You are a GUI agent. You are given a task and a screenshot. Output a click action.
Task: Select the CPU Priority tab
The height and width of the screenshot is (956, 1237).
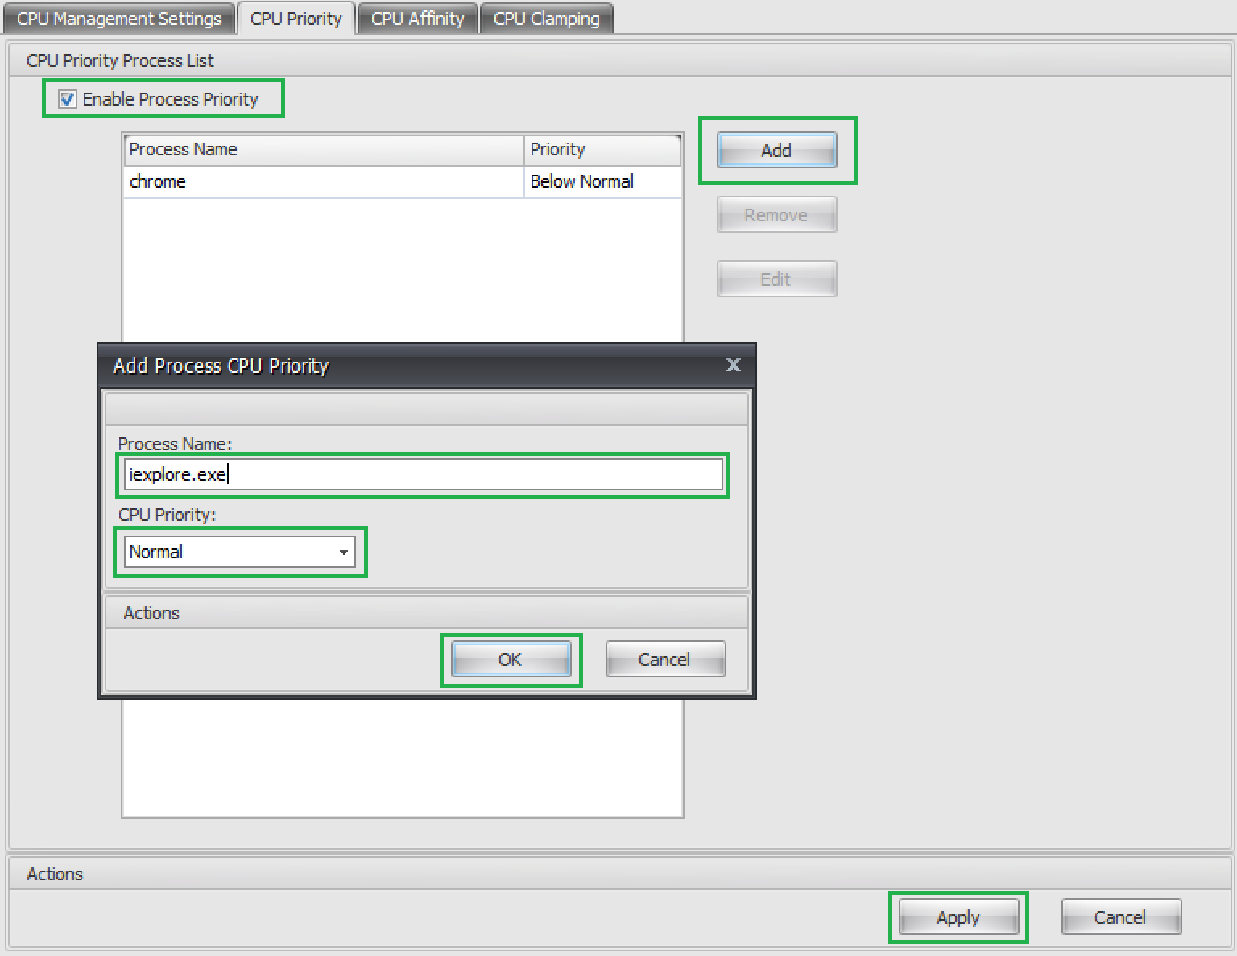point(296,19)
